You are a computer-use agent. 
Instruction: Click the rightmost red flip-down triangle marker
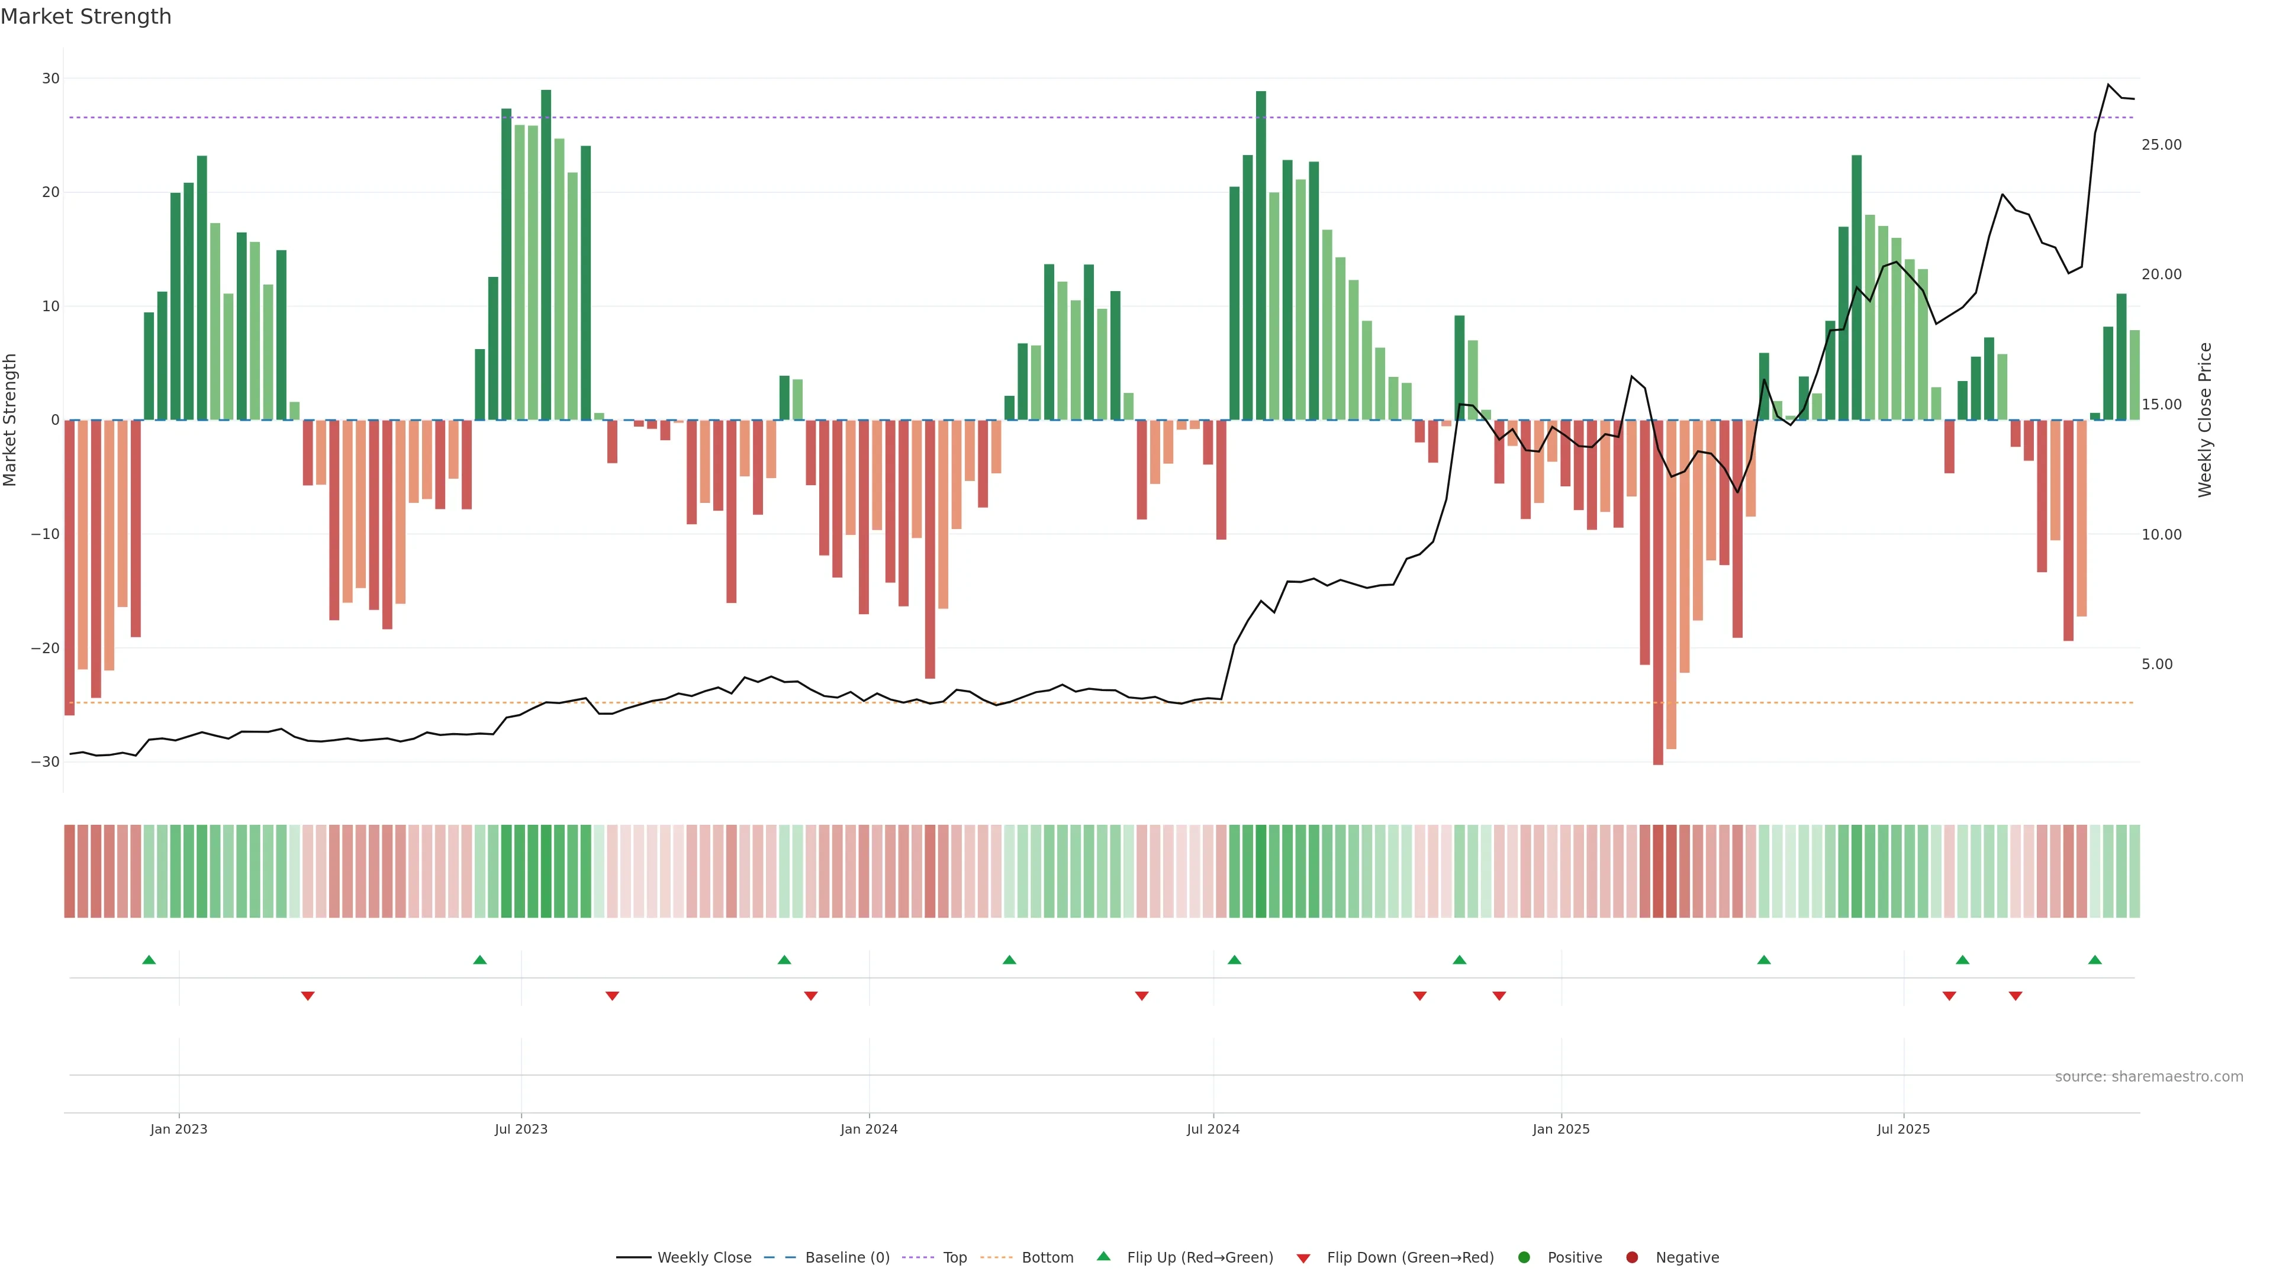[2016, 996]
